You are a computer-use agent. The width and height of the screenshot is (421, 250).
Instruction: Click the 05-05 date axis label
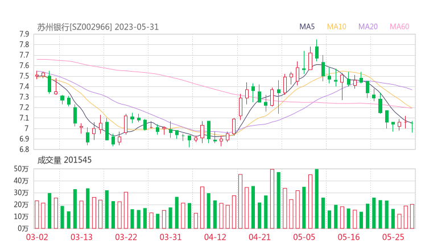click(x=304, y=237)
